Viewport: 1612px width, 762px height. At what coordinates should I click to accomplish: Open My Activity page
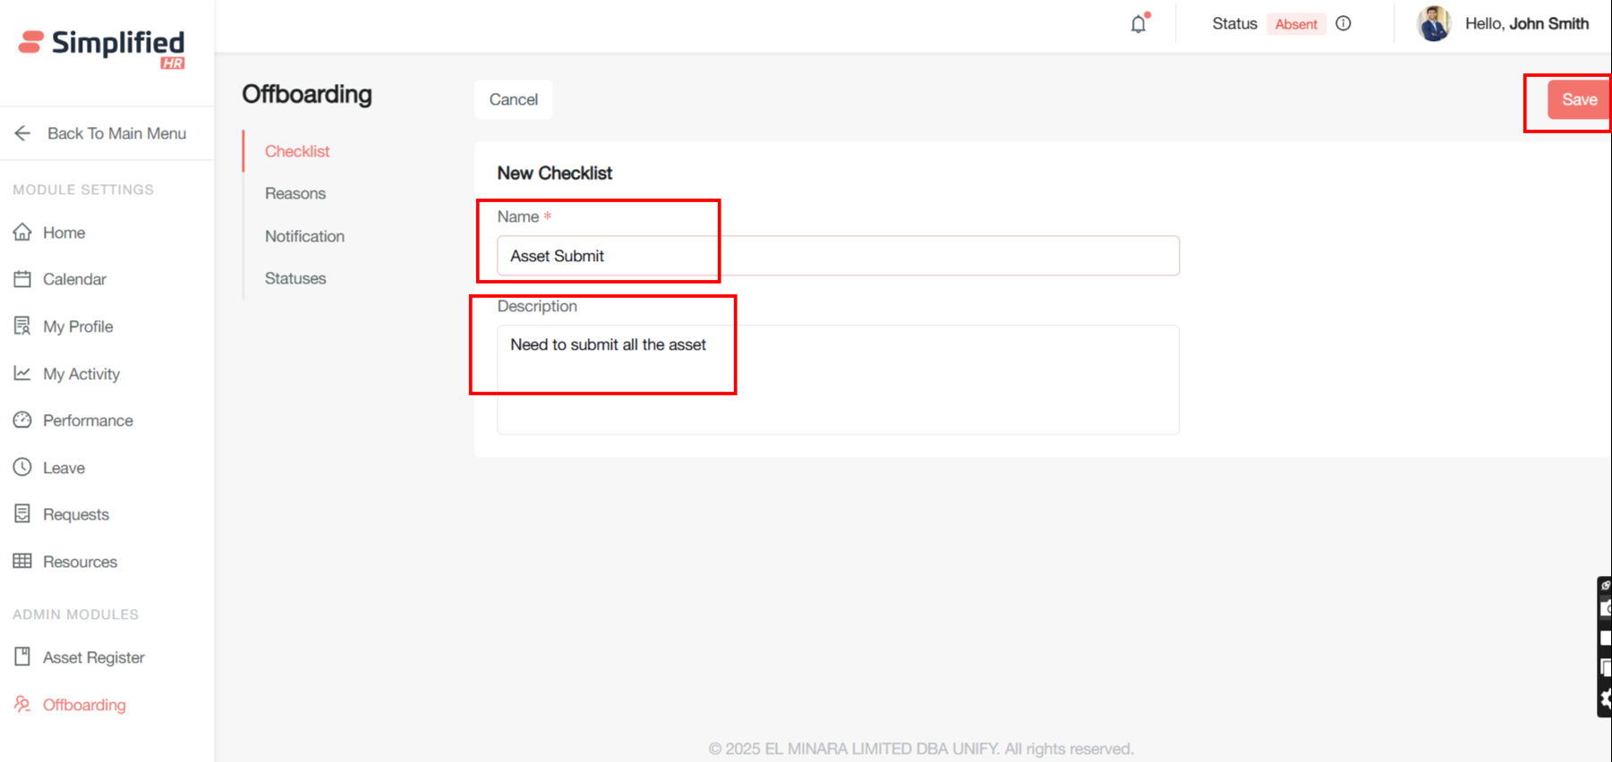point(81,374)
